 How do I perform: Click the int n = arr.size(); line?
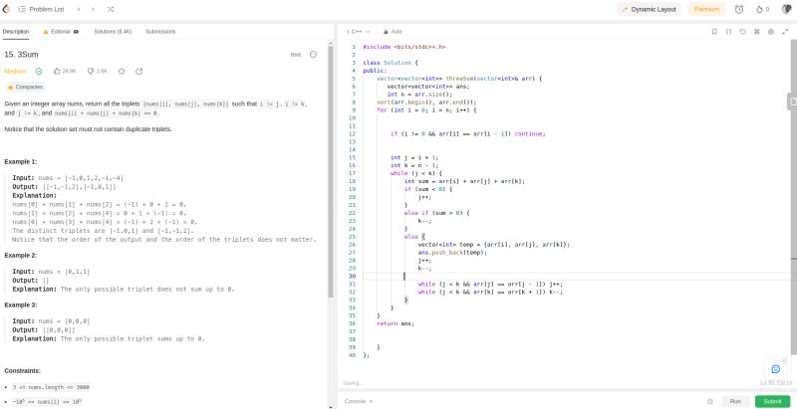pos(419,94)
